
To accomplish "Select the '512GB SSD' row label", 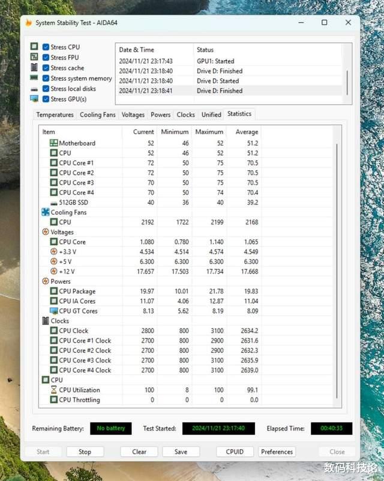I will coord(73,203).
